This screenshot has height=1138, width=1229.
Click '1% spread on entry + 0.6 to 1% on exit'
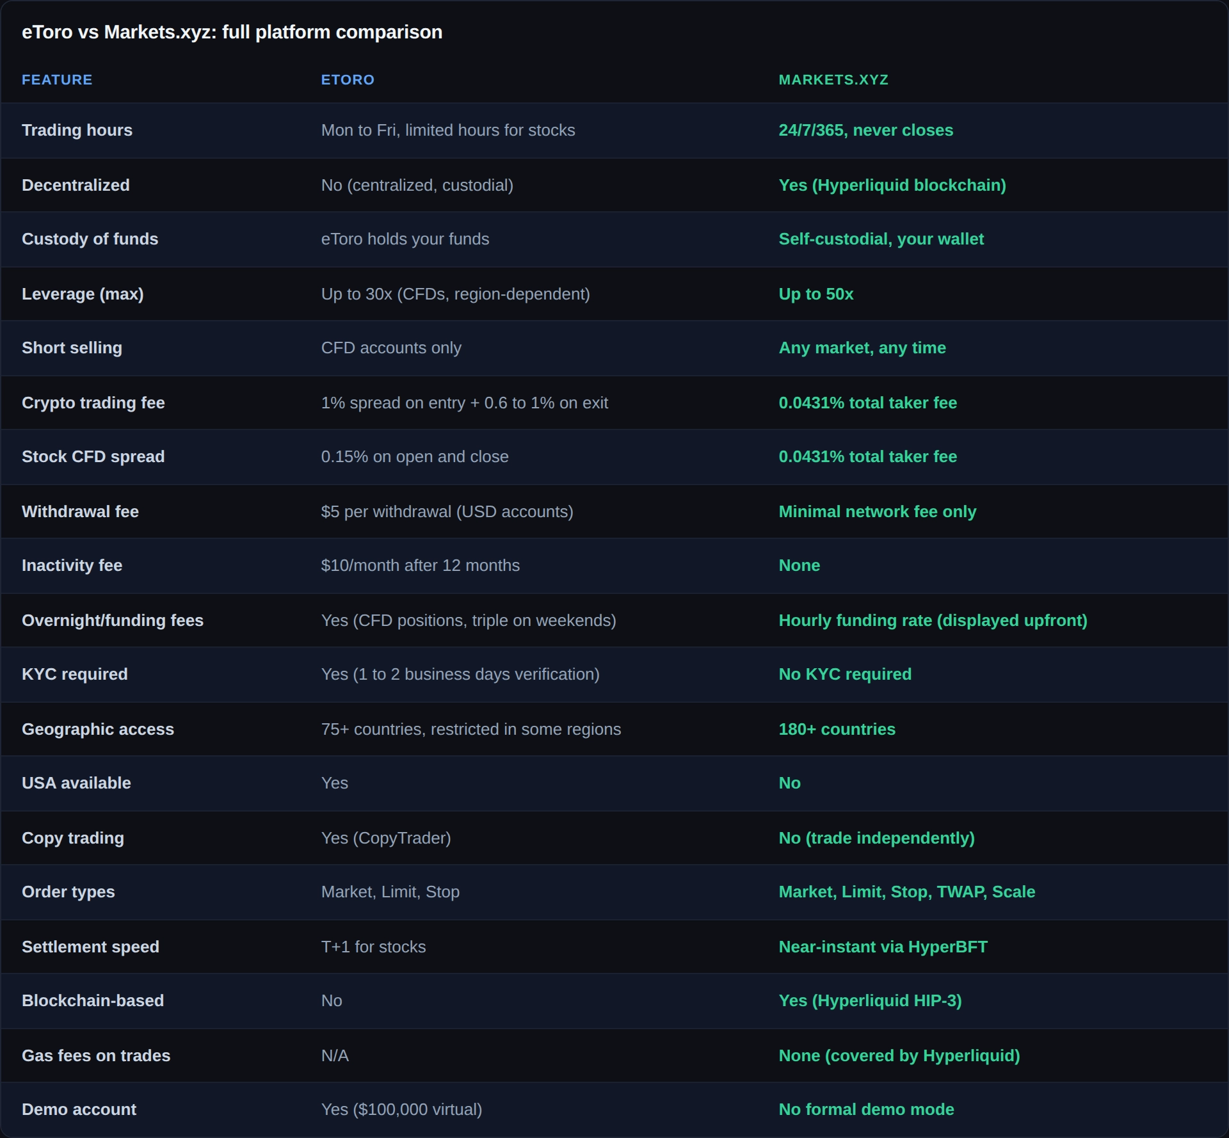click(464, 403)
